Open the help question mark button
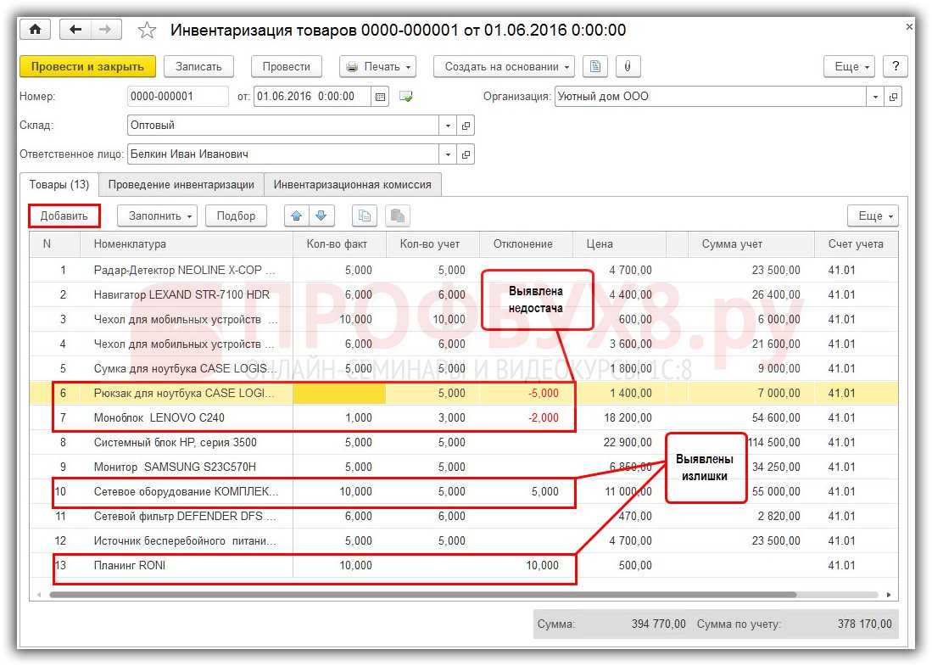Screen dimensions: 932x666 (895, 66)
